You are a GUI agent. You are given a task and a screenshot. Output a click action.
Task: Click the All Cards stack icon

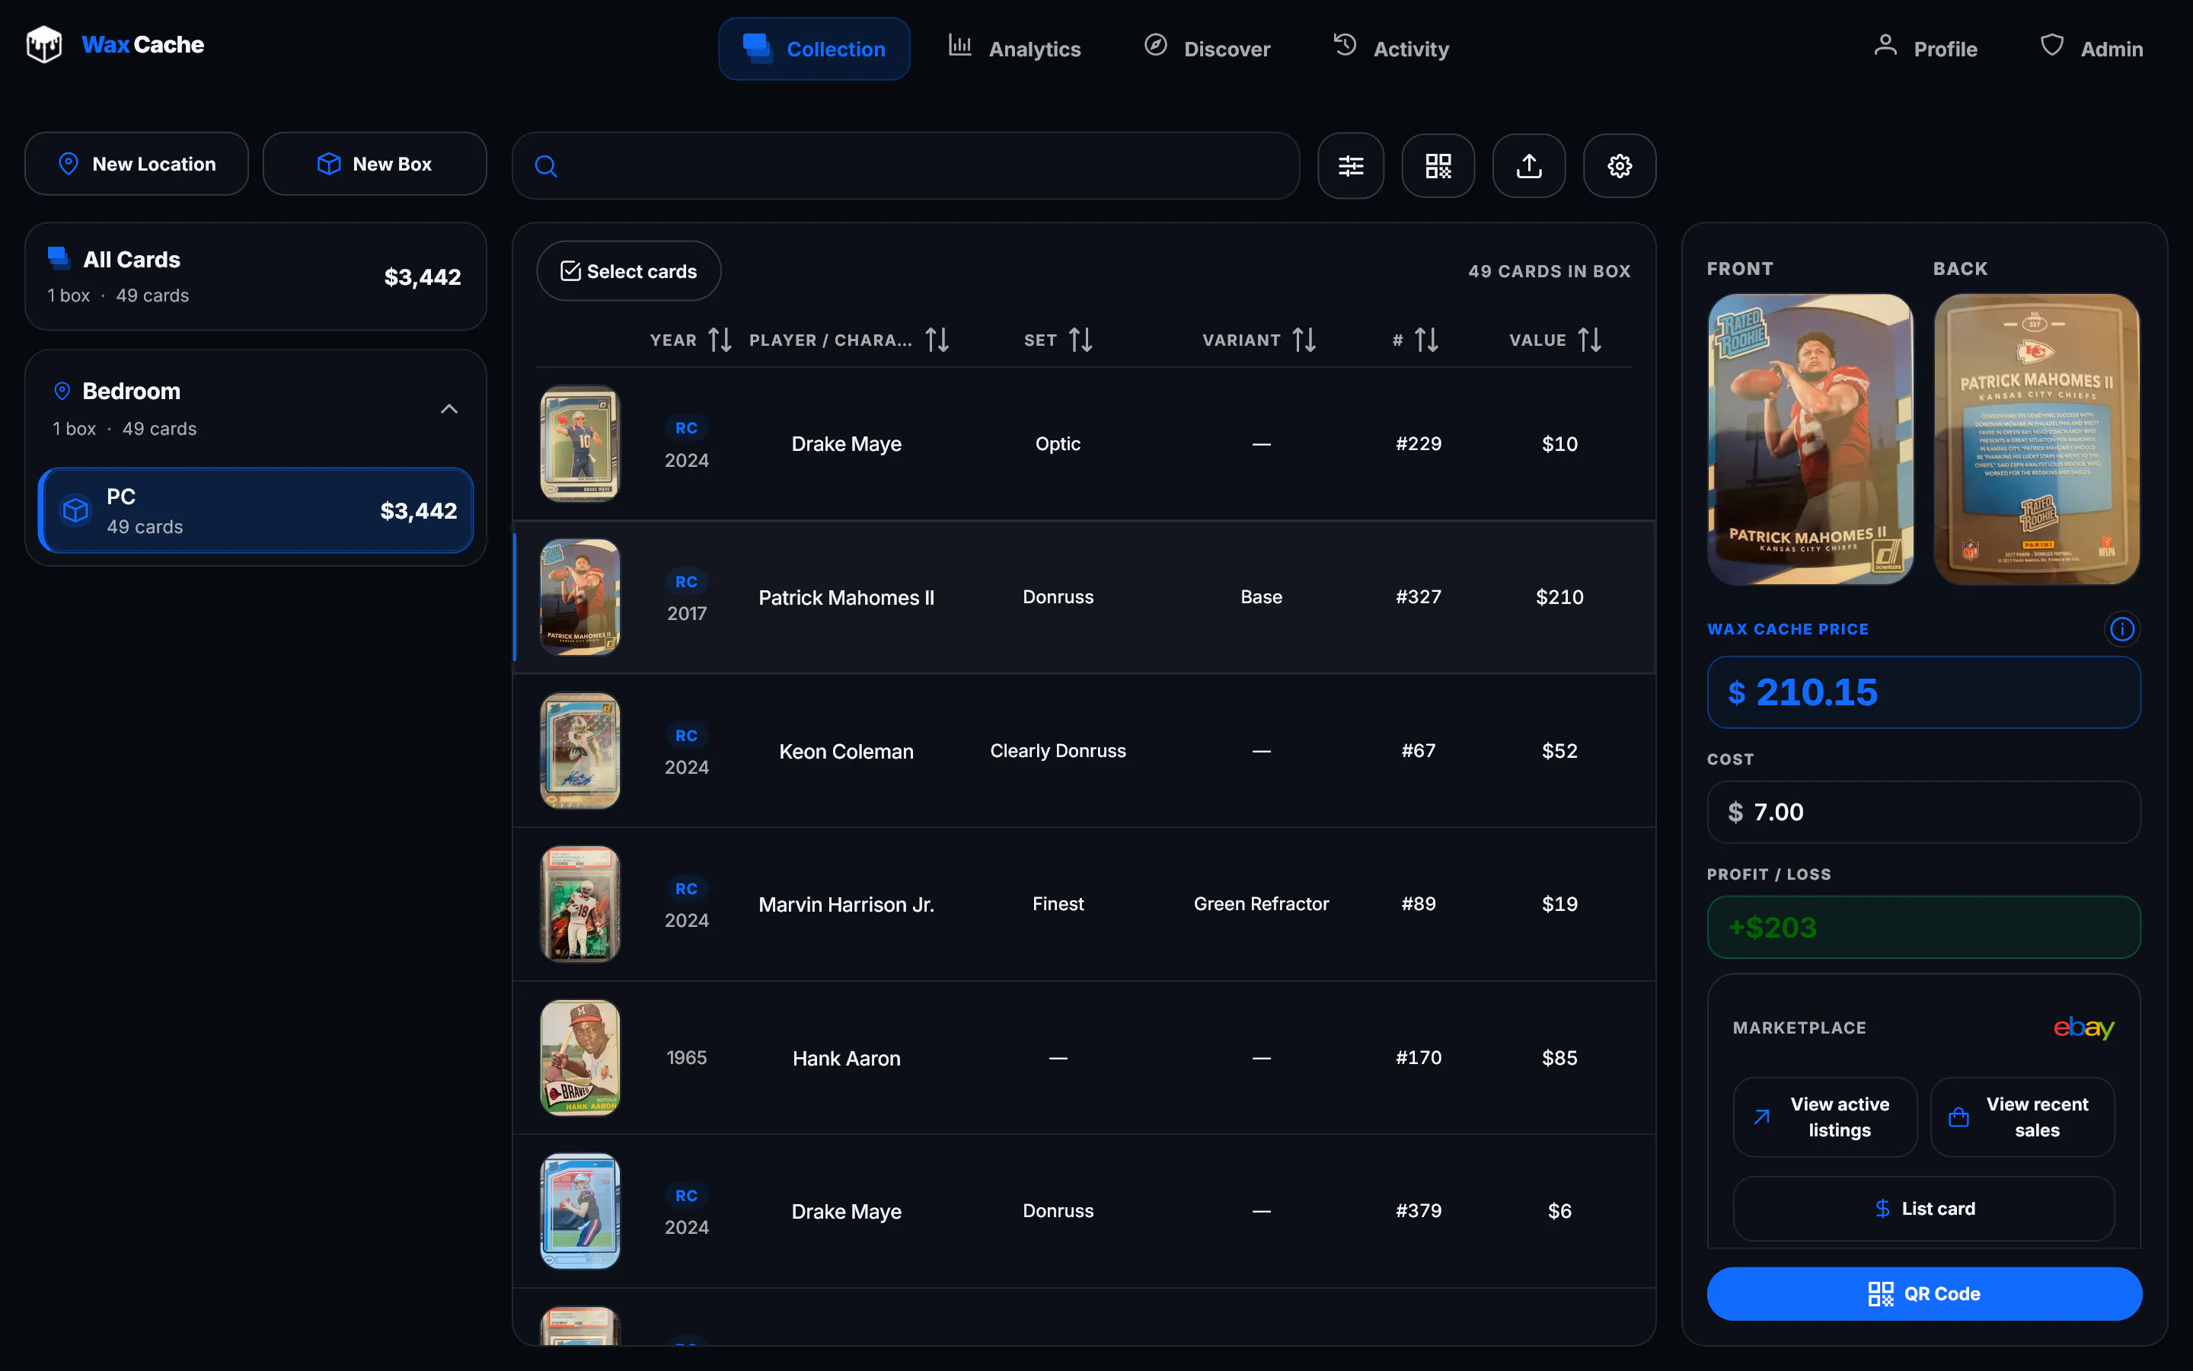[59, 259]
